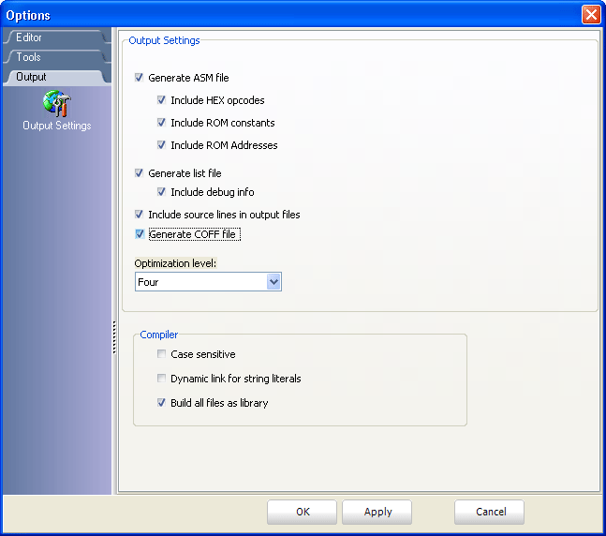Enable Case sensitive option
Viewport: 606px width, 536px height.
click(x=161, y=354)
